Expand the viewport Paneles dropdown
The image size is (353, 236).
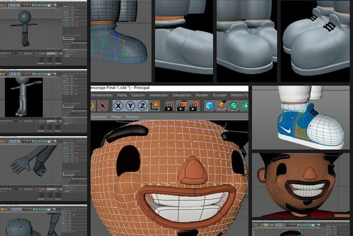[x=132, y=117]
